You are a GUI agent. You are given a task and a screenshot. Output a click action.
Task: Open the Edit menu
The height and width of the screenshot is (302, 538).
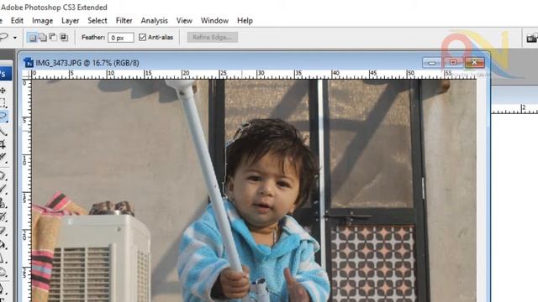(x=17, y=20)
